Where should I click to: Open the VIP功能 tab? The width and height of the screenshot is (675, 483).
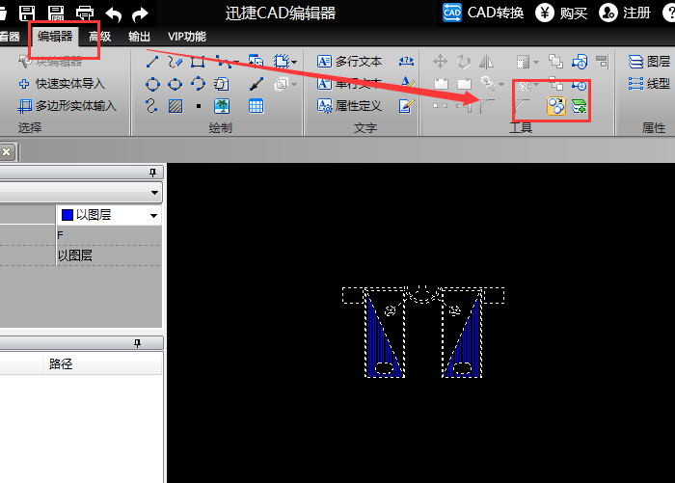coord(186,37)
